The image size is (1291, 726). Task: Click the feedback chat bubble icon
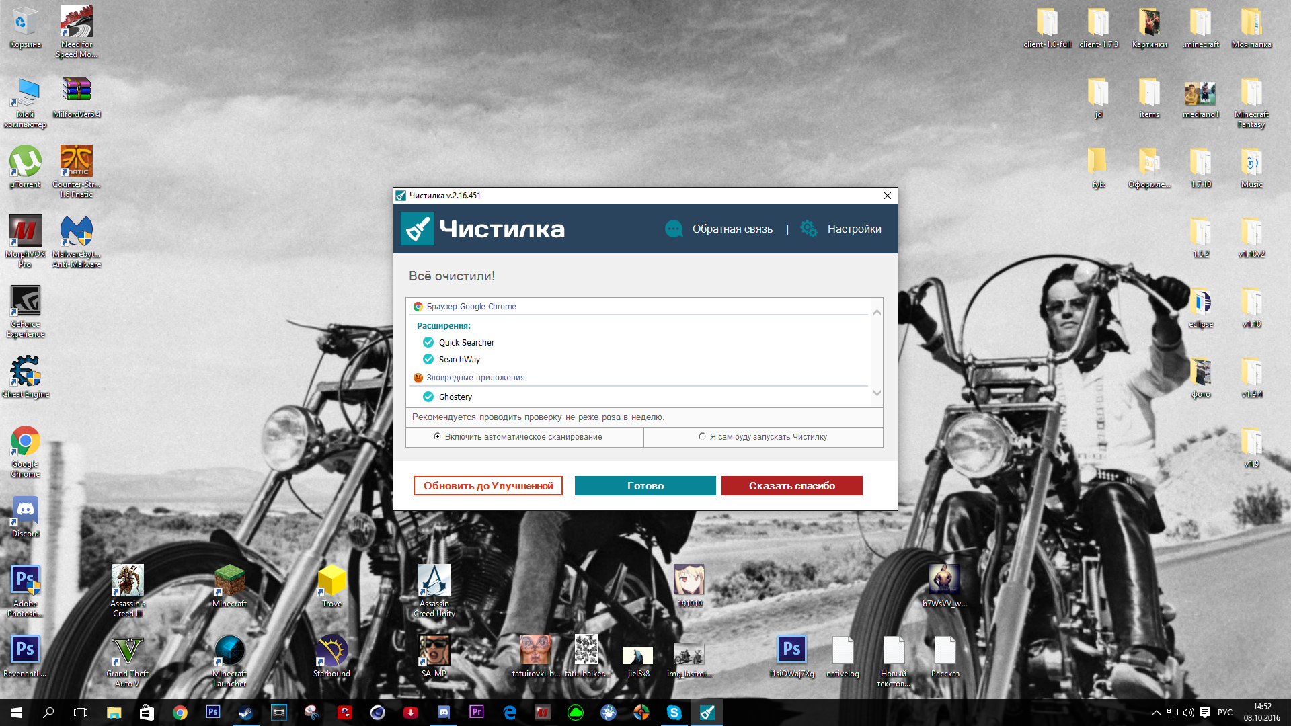point(674,229)
